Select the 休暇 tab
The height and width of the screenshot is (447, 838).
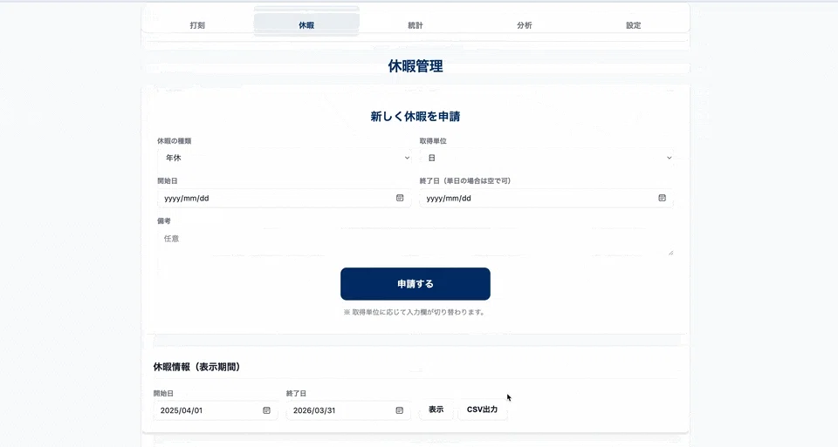(x=306, y=25)
